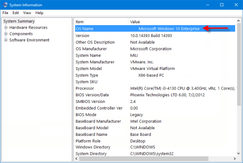Click the Value column header
The image size is (243, 163).
[x=181, y=22]
